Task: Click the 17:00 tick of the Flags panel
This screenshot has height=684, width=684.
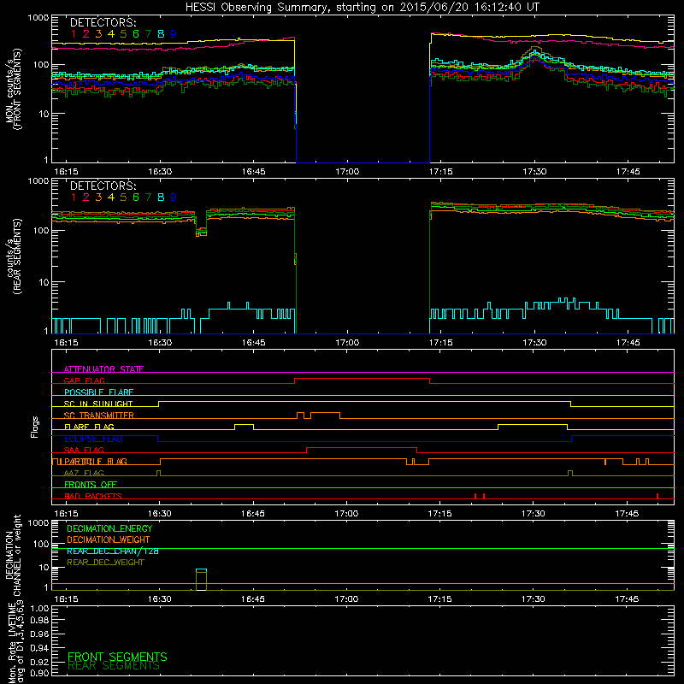Action: (346, 514)
